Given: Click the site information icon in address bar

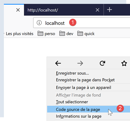Looking at the screenshot, I should pos(39,23).
